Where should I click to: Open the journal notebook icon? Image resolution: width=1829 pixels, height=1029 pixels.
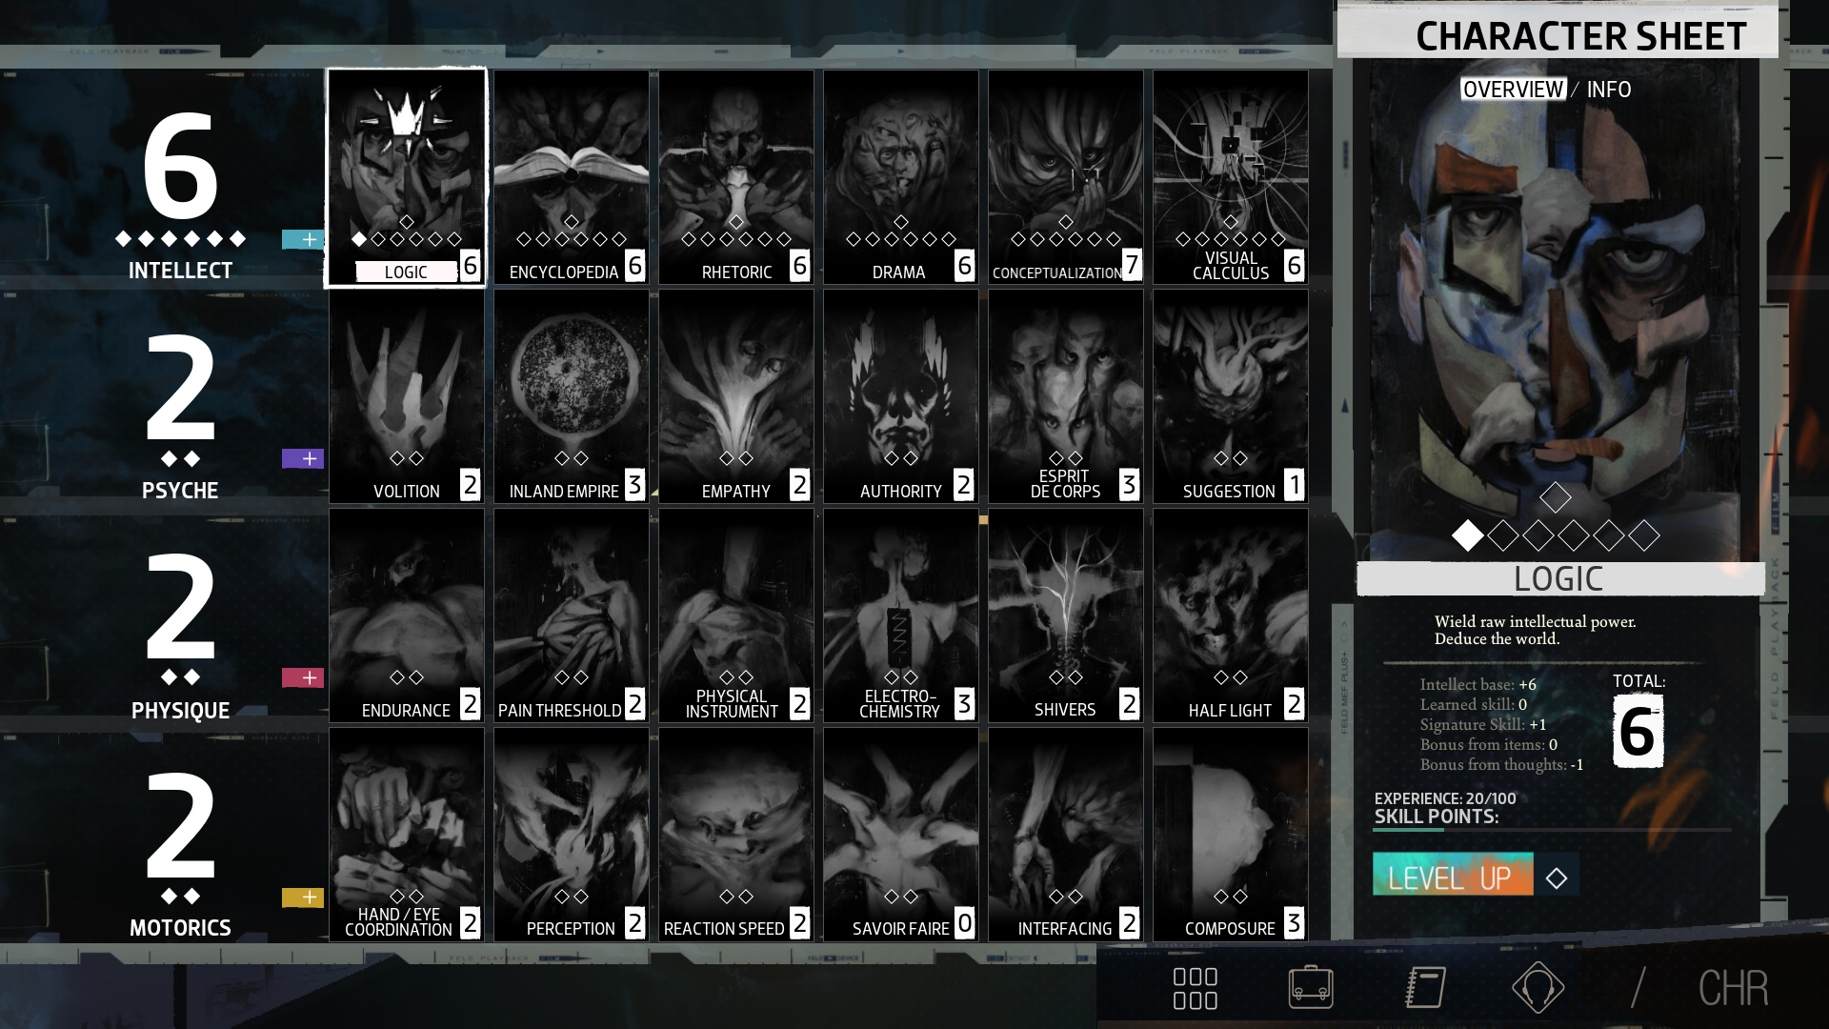point(1426,987)
